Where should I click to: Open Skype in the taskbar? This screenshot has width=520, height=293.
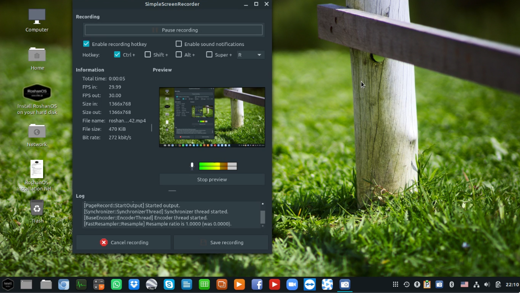(169, 284)
